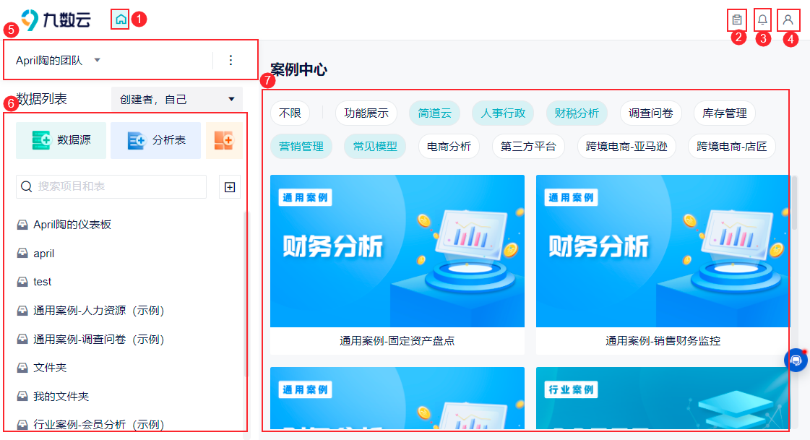Click the drawer icon beside april
The height and width of the screenshot is (440, 810).
coord(22,253)
